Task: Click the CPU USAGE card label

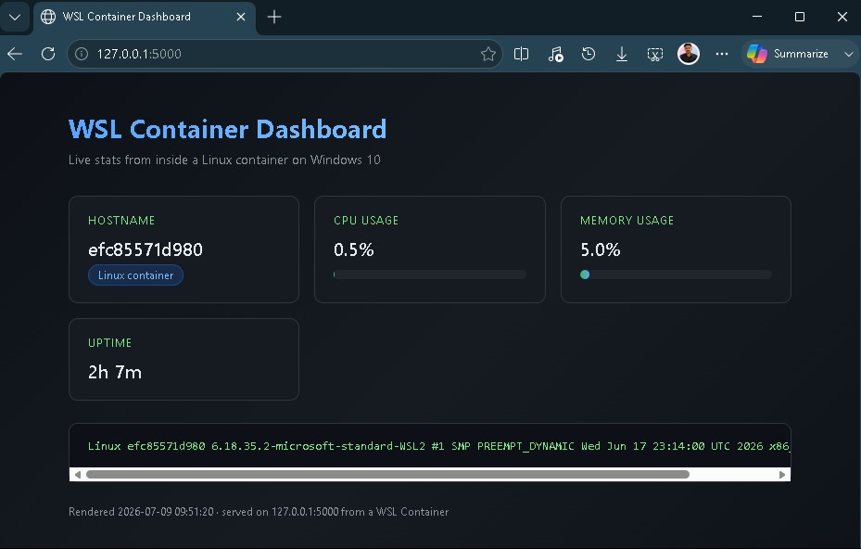Action: tap(366, 221)
